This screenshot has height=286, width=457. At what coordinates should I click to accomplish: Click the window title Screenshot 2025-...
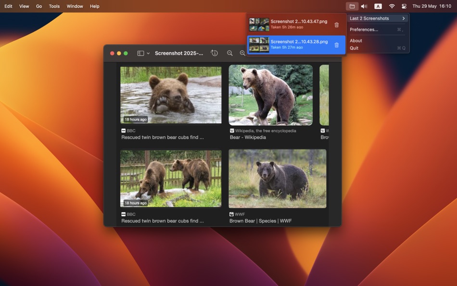click(x=179, y=53)
